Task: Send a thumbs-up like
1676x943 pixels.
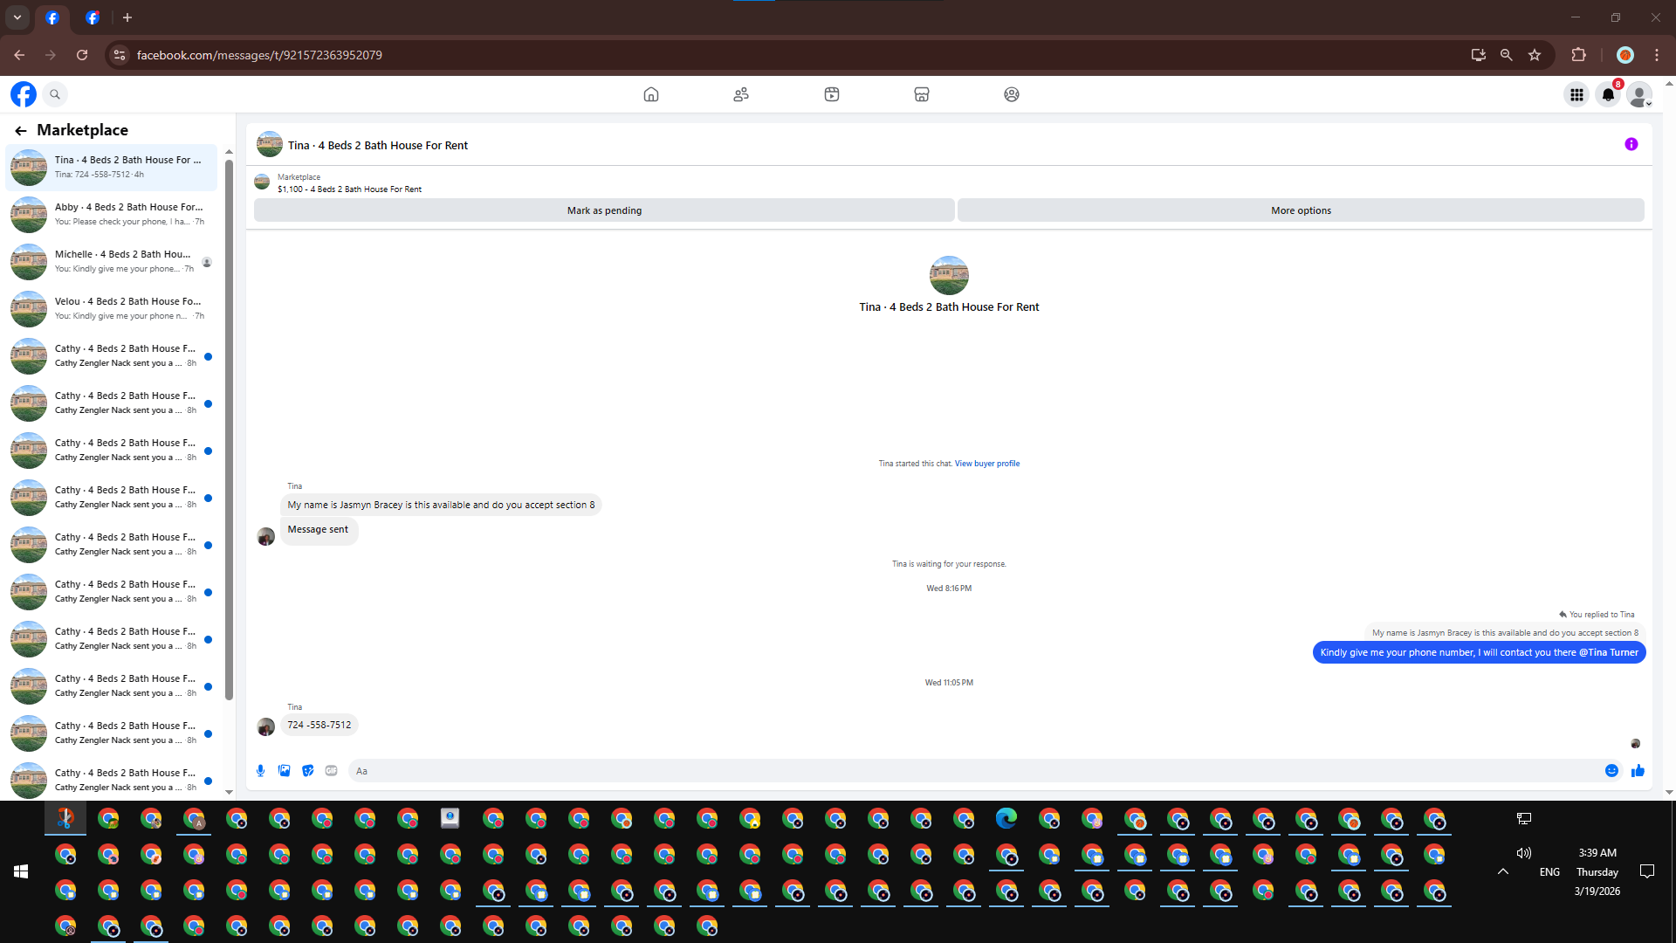Action: [x=1638, y=770]
